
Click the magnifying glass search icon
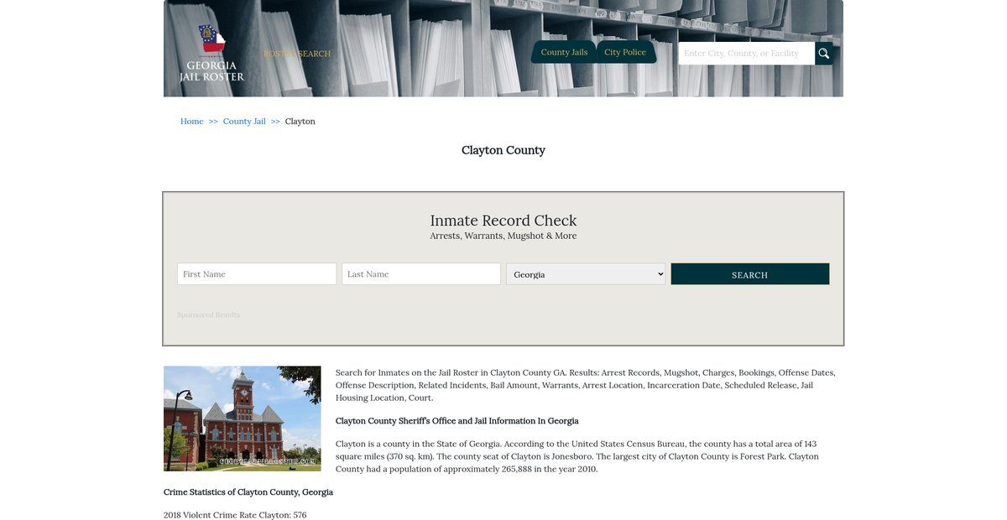pos(824,54)
